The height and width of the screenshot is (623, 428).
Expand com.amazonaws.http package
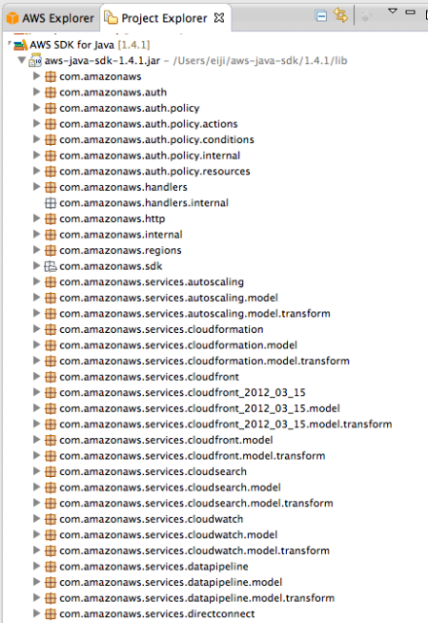[37, 218]
